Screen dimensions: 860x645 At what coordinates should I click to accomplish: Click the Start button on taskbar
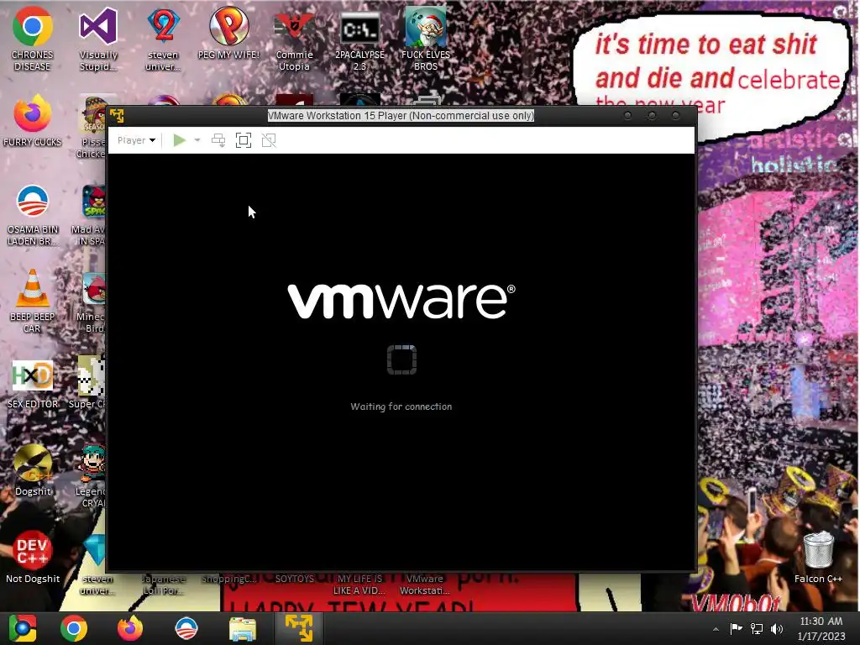tap(22, 628)
